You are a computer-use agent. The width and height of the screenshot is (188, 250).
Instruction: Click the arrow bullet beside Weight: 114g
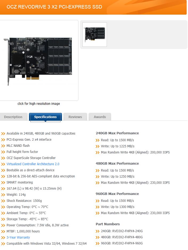pos(3,195)
